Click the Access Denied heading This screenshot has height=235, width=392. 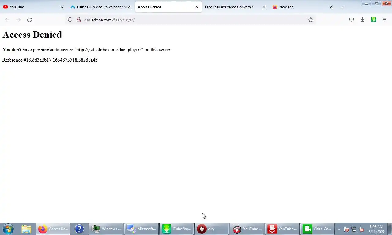pos(32,35)
